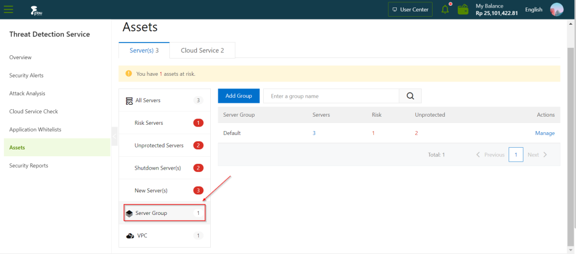Viewport: 576px width, 254px height.
Task: Click the Risk count 1 link
Action: [373, 133]
